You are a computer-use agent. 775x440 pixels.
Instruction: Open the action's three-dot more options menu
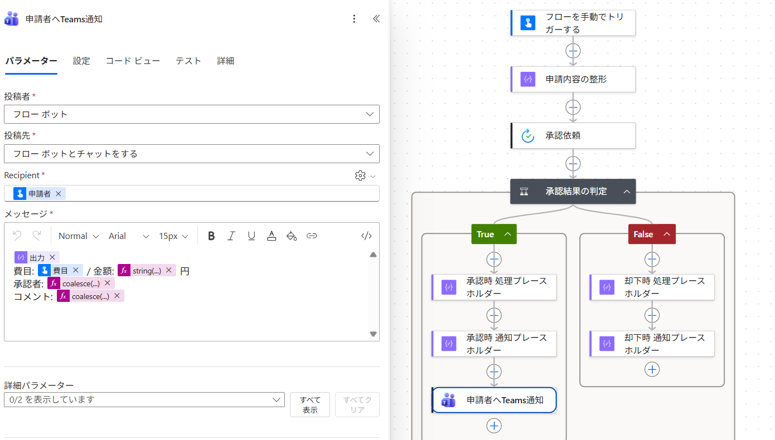(x=354, y=19)
